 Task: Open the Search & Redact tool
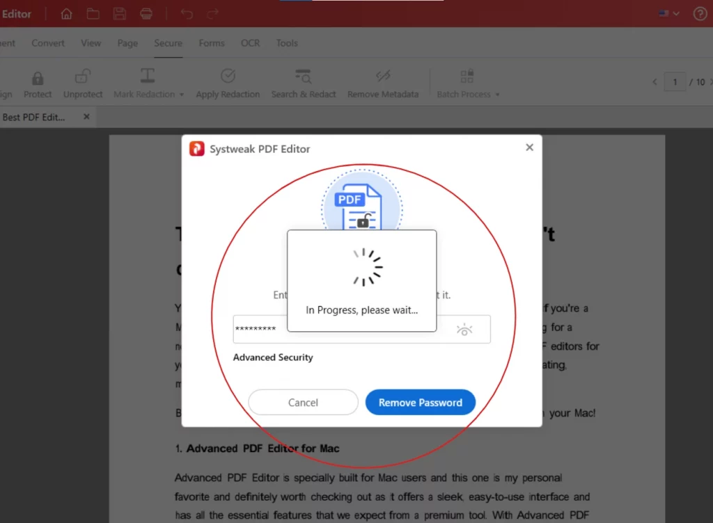coord(303,83)
